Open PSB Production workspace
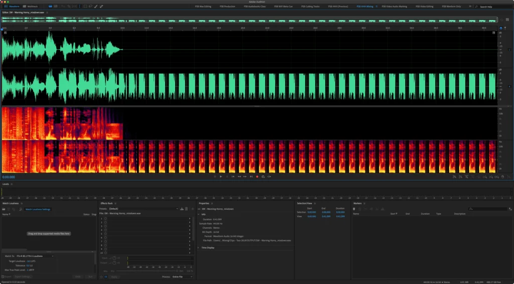 (227, 7)
